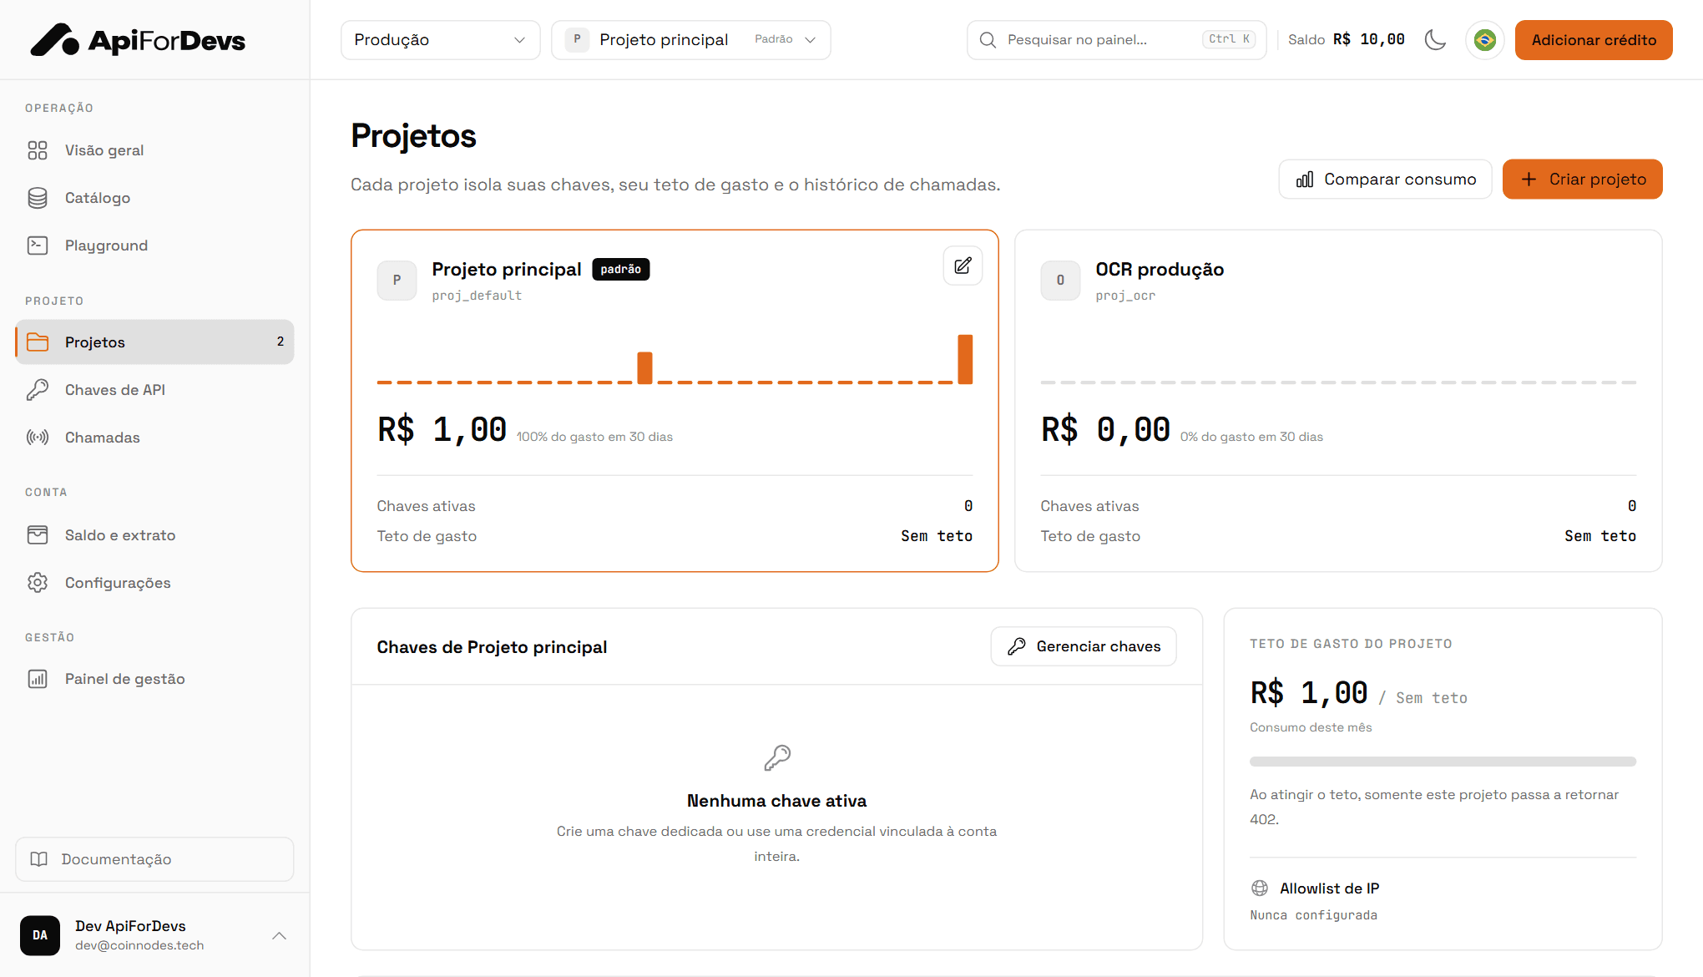1703x977 pixels.
Task: Click Criar projeto button
Action: coord(1582,179)
